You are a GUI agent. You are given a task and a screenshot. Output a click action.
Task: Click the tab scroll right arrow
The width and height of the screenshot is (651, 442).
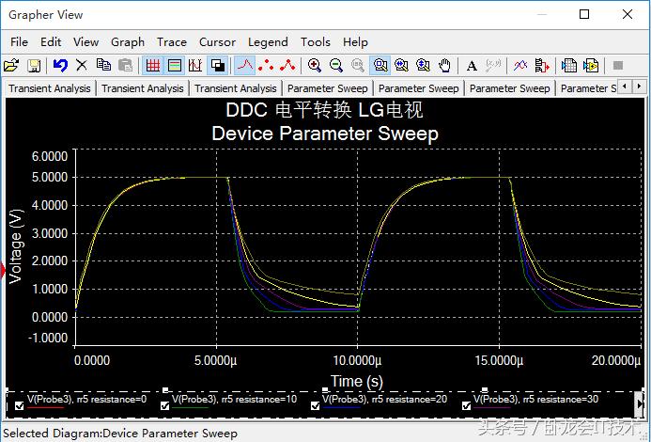[x=640, y=87]
